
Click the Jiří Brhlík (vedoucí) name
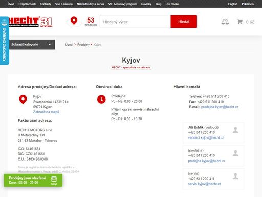[x=203, y=127]
